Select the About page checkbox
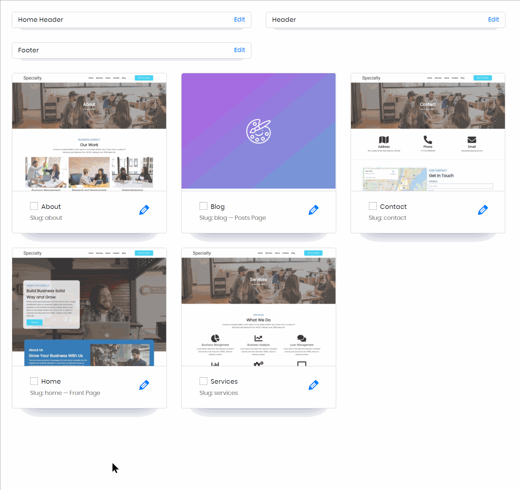Viewport: 520px width, 490px height. point(34,206)
